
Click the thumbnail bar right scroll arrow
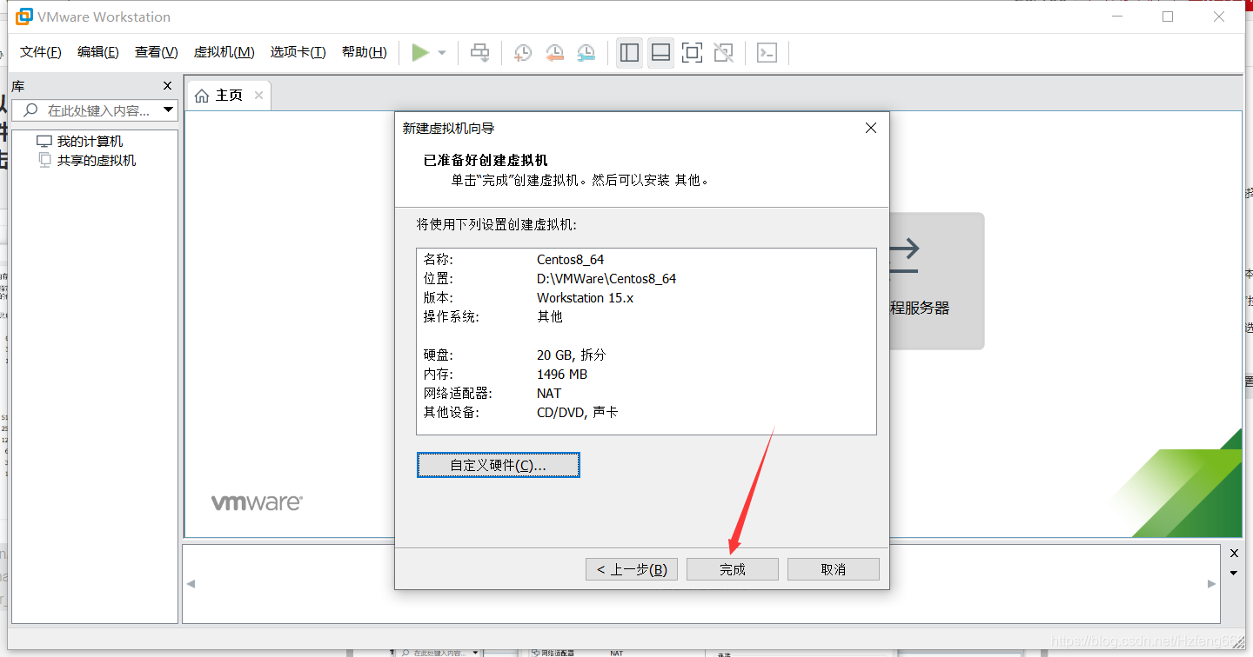(1212, 583)
